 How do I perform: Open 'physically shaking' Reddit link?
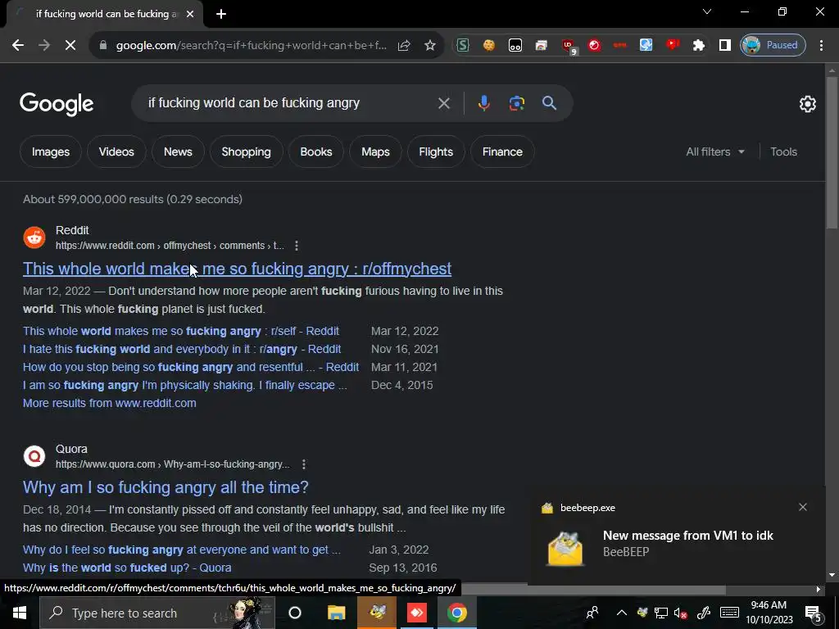184,385
